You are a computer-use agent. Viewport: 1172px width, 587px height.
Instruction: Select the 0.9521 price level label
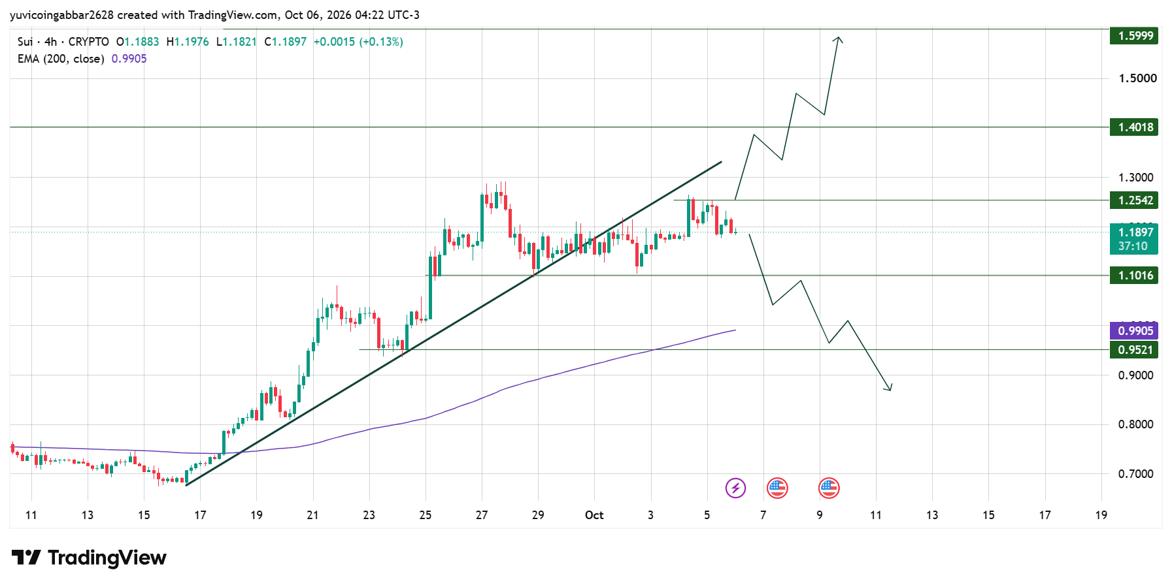tap(1134, 350)
